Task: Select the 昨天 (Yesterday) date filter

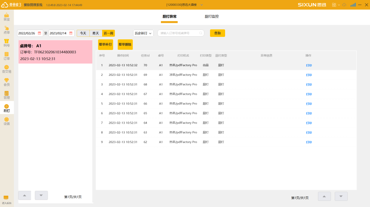Action: 96,33
